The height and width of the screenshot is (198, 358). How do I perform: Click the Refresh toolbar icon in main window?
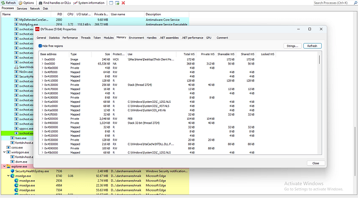click(x=3, y=3)
